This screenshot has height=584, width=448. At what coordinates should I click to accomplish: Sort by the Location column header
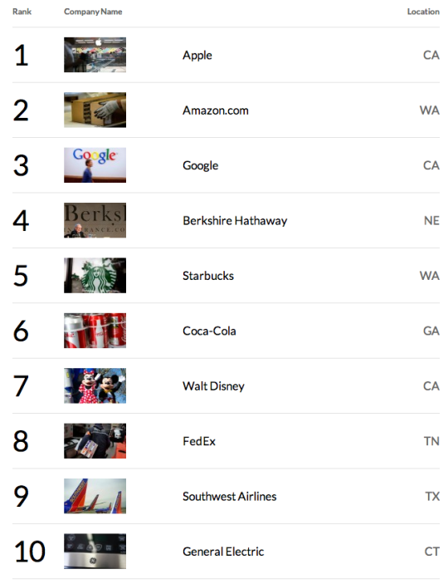423,12
